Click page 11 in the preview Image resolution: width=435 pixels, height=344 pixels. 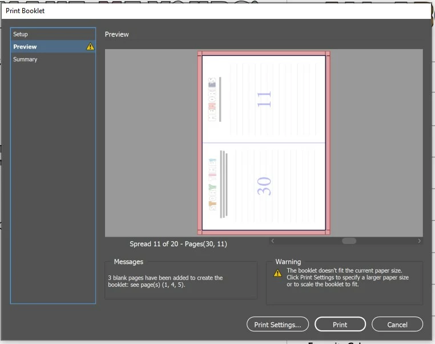click(264, 99)
